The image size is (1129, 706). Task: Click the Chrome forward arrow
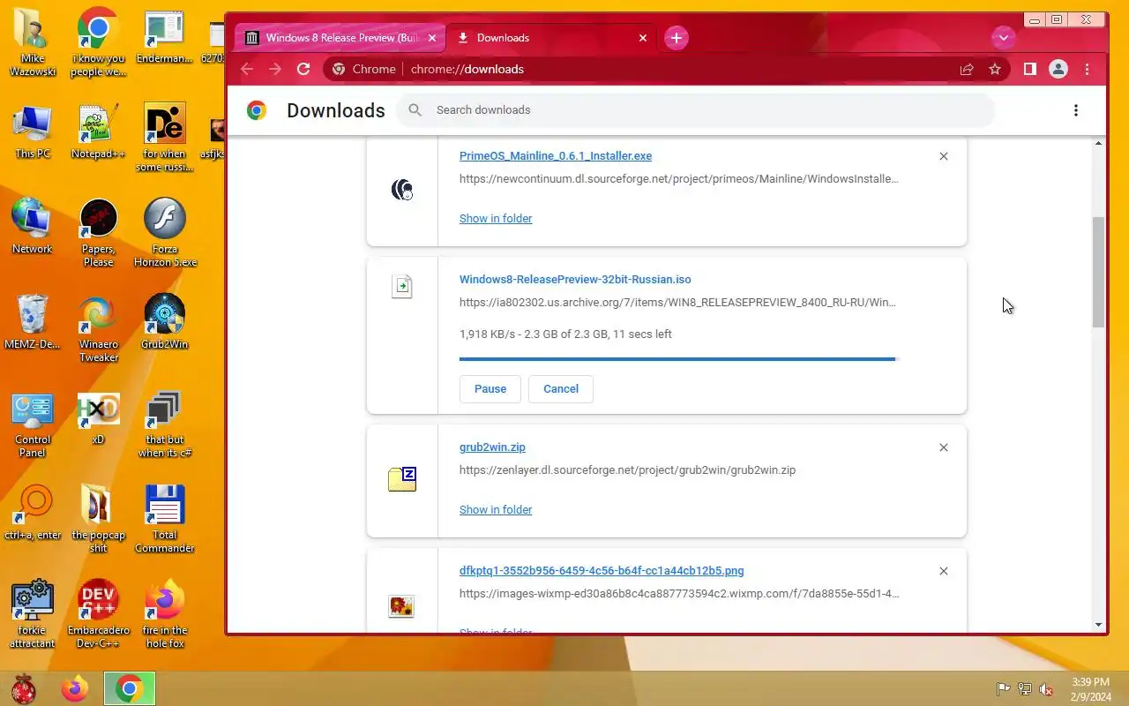(275, 69)
